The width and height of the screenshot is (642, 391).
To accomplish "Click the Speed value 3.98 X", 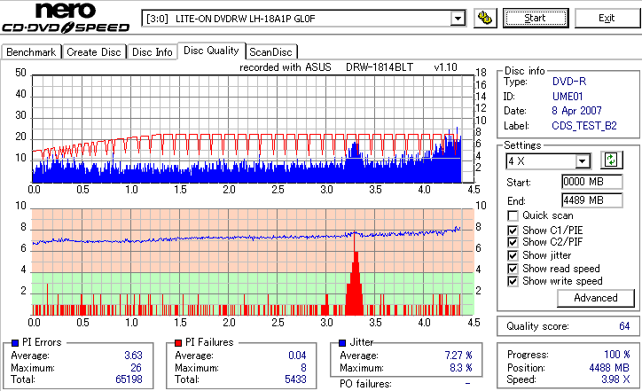I will coord(615,379).
